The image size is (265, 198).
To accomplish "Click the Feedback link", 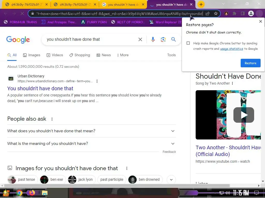I will coord(169,152).
